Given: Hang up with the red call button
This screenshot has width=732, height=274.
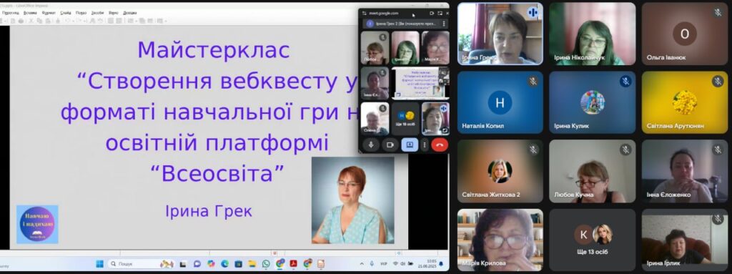Looking at the screenshot, I should [440, 145].
